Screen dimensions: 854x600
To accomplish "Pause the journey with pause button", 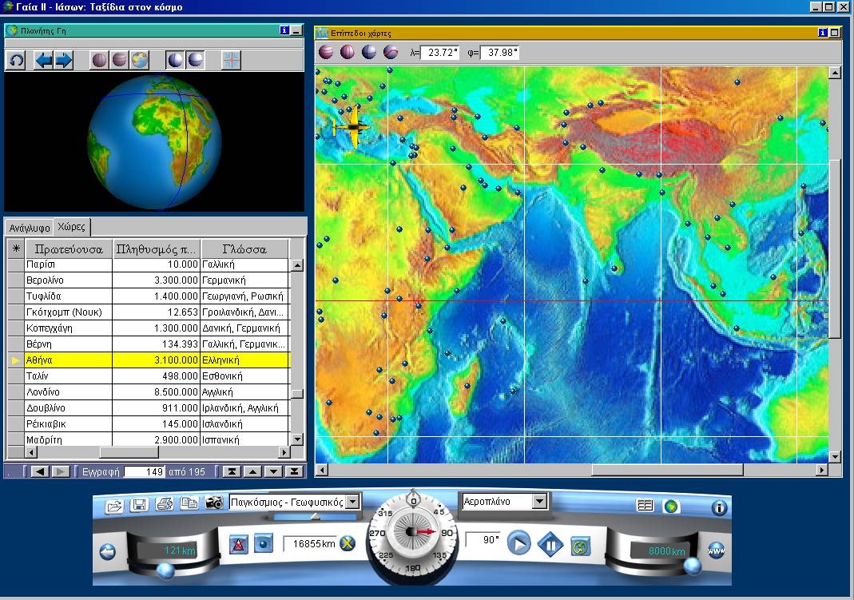I will (550, 544).
